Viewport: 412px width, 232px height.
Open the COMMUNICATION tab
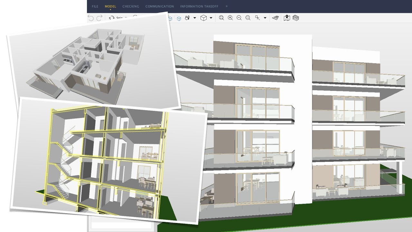(x=159, y=6)
